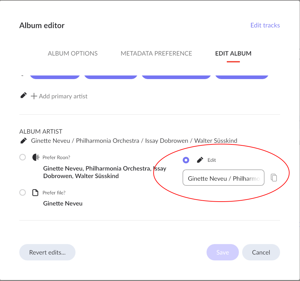Click the Add primary artist text
300x281 pixels.
pyautogui.click(x=63, y=96)
